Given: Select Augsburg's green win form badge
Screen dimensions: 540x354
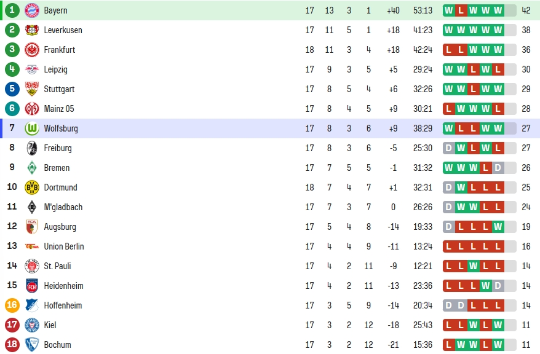Looking at the screenshot, I should pyautogui.click(x=498, y=227).
